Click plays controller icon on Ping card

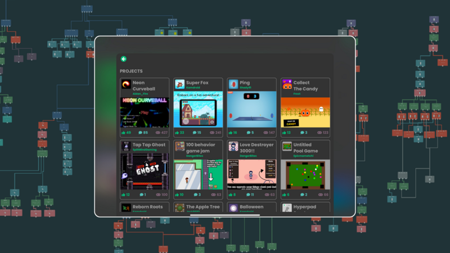click(265, 133)
